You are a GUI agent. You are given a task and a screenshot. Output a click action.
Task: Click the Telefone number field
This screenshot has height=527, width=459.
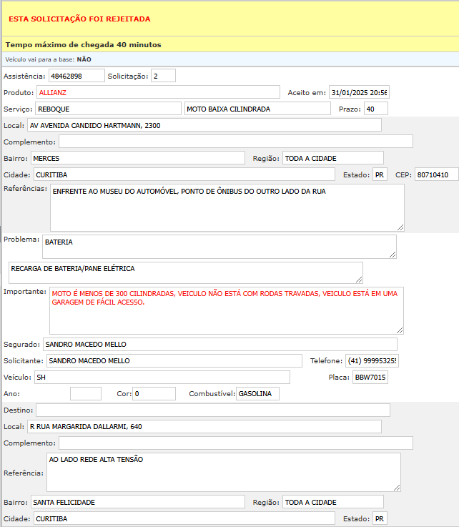coord(372,360)
